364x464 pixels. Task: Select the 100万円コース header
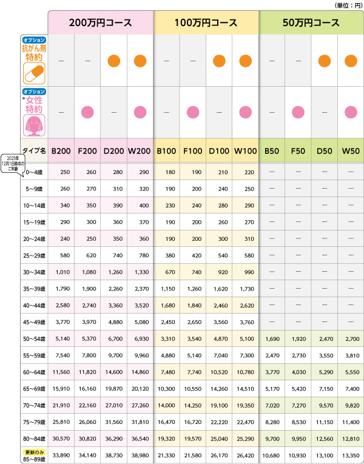pyautogui.click(x=206, y=23)
